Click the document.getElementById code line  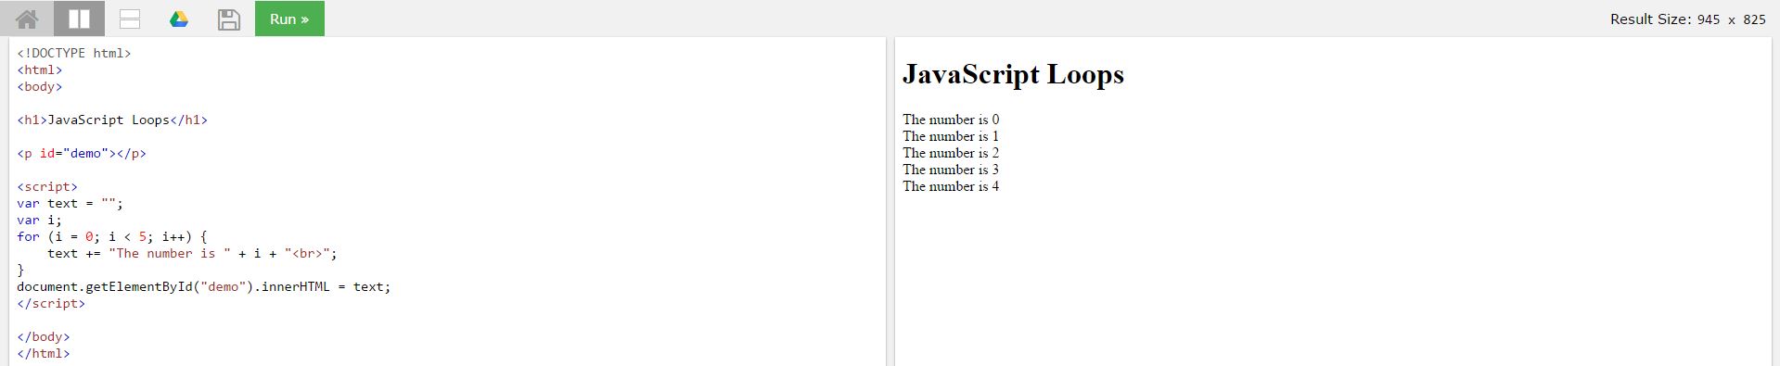[x=204, y=286]
